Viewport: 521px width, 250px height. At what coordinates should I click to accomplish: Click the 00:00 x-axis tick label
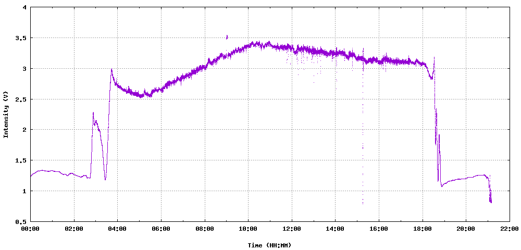[30, 229]
